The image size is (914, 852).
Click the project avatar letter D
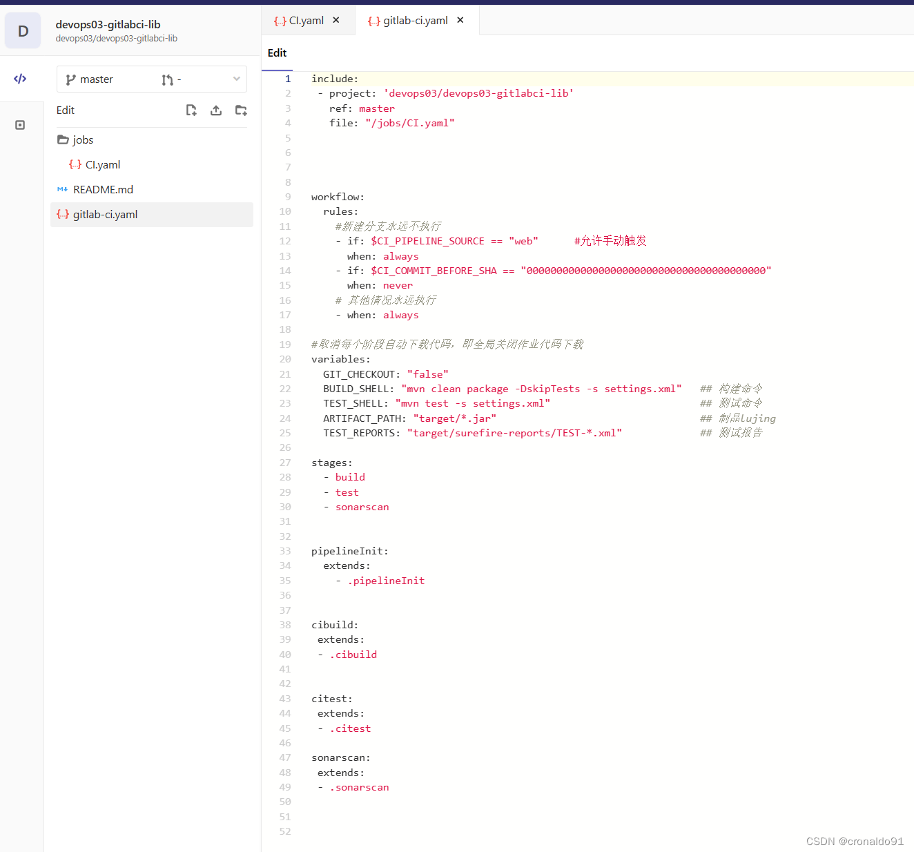[23, 31]
